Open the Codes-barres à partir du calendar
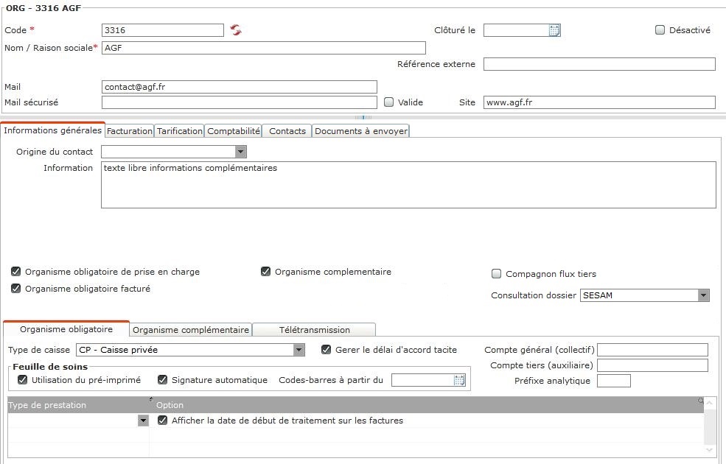This screenshot has width=726, height=464. click(459, 380)
